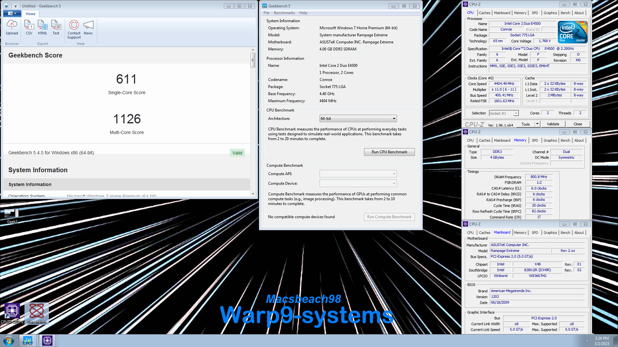This screenshot has width=618, height=347.
Task: Click the Close button in top CPU-Z
Action: pos(577,124)
